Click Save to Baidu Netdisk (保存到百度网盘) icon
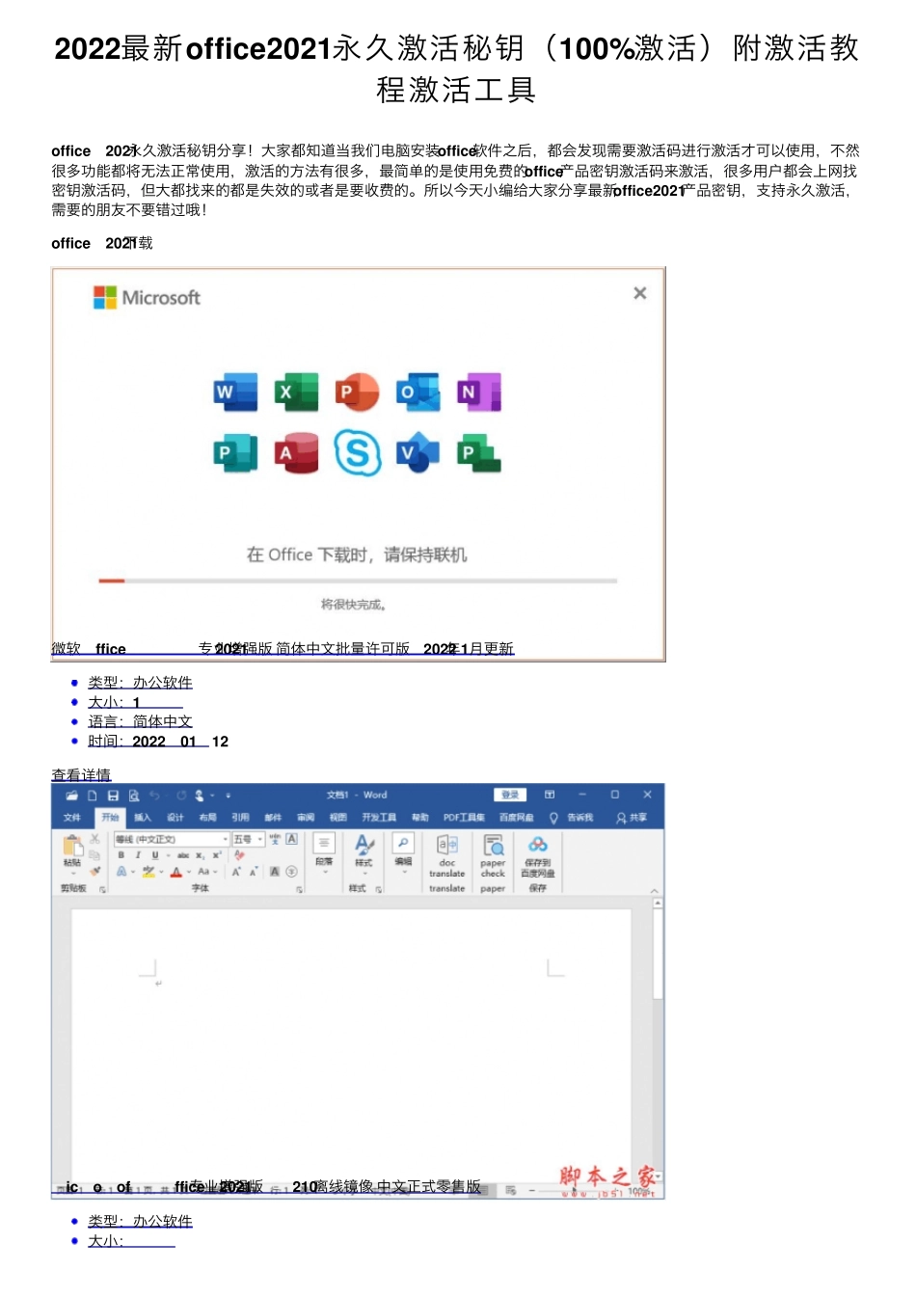 (x=538, y=845)
